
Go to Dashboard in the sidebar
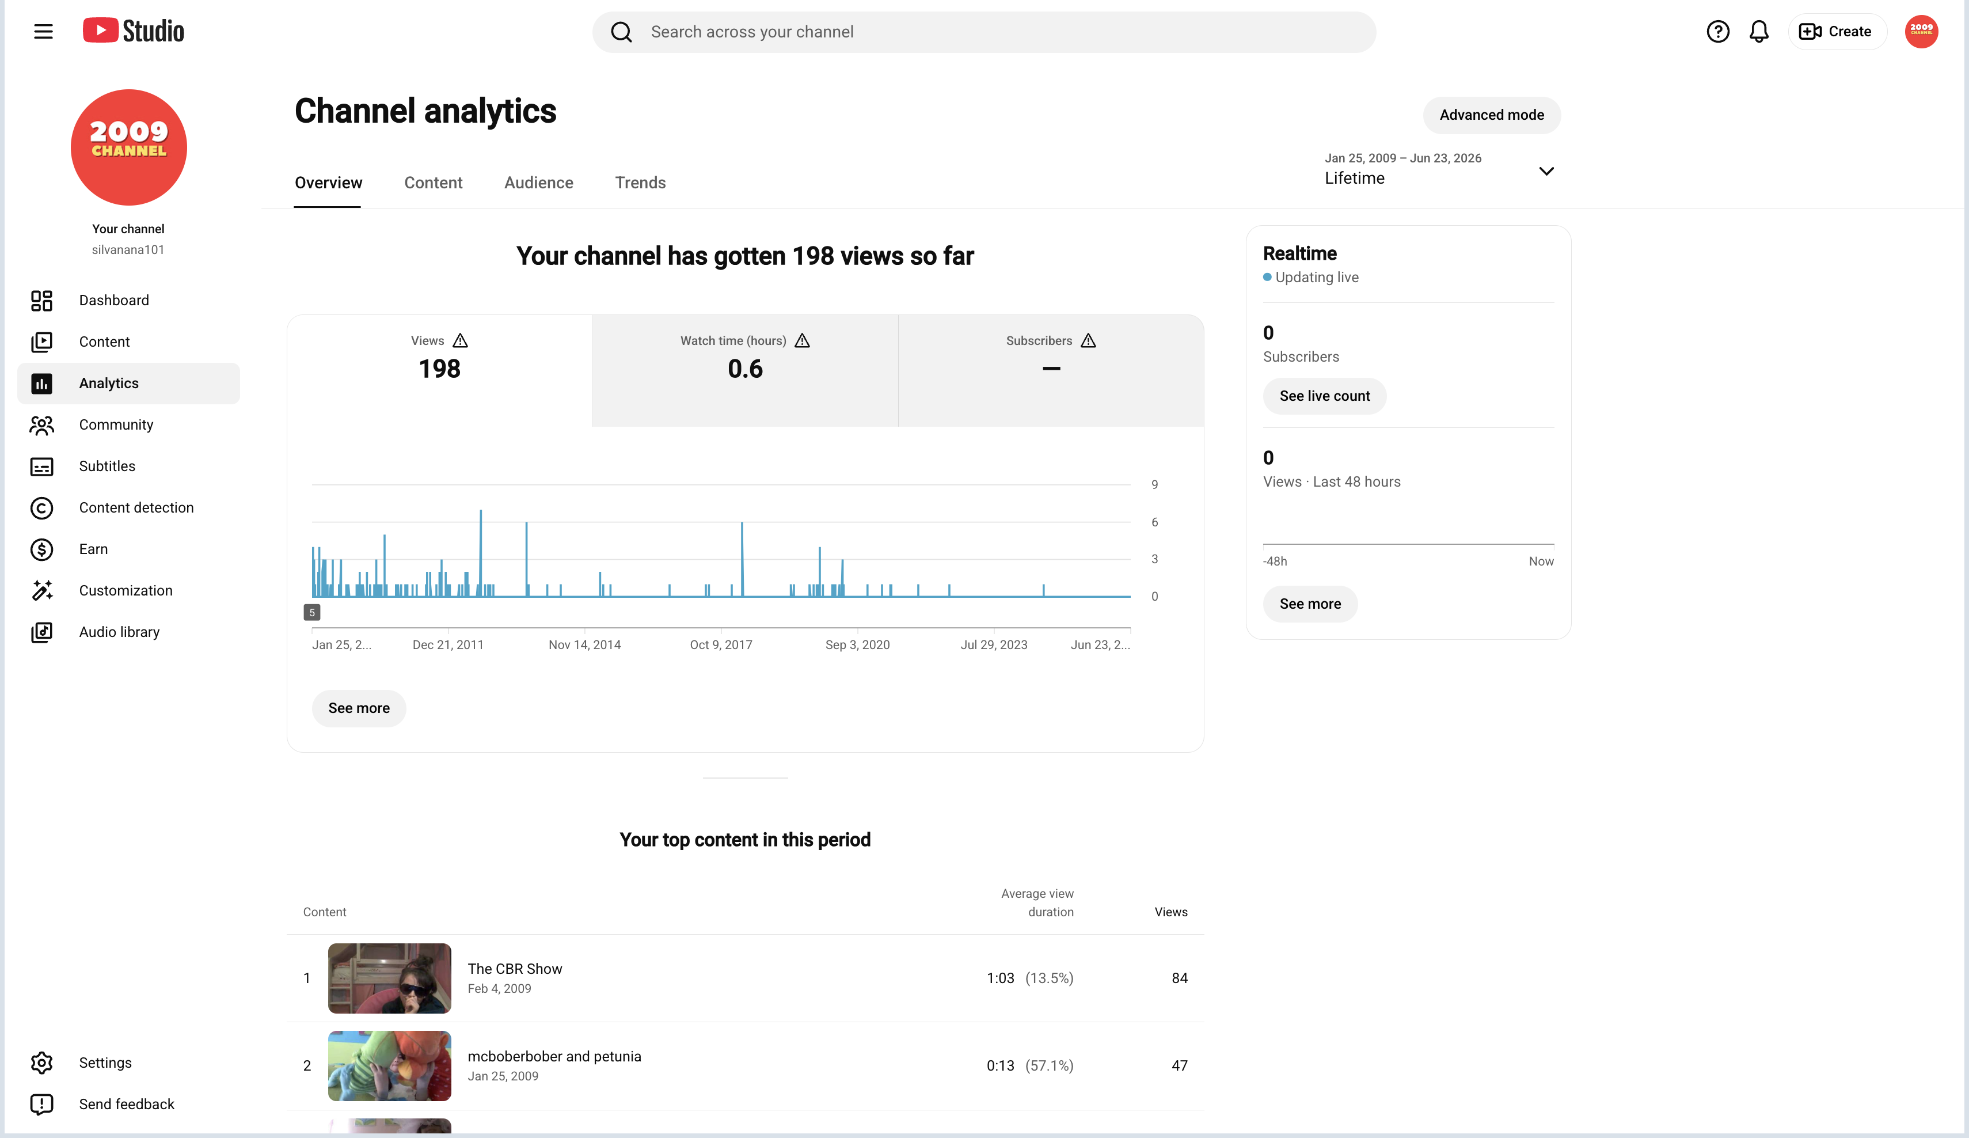[x=129, y=300]
